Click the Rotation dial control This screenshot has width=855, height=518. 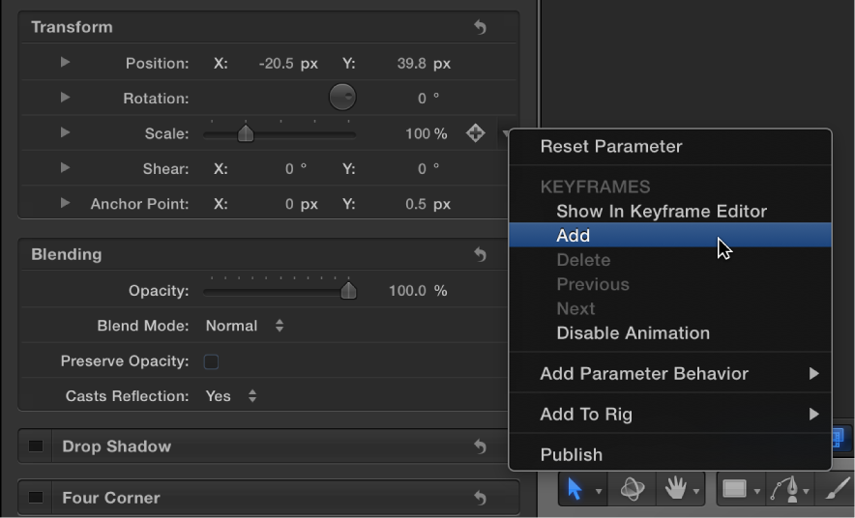[342, 98]
